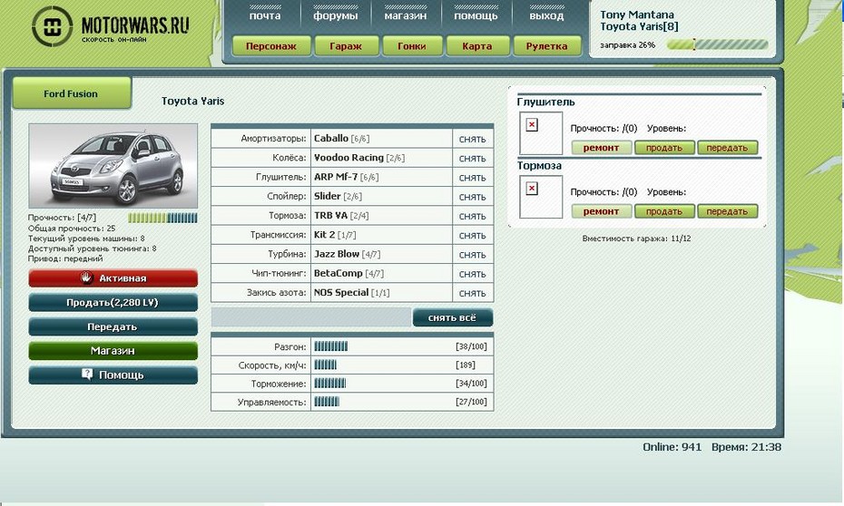Viewport: 844px width, 506px height.
Task: Click Вместимость гаража: 11/12 text
Action: 636,238
